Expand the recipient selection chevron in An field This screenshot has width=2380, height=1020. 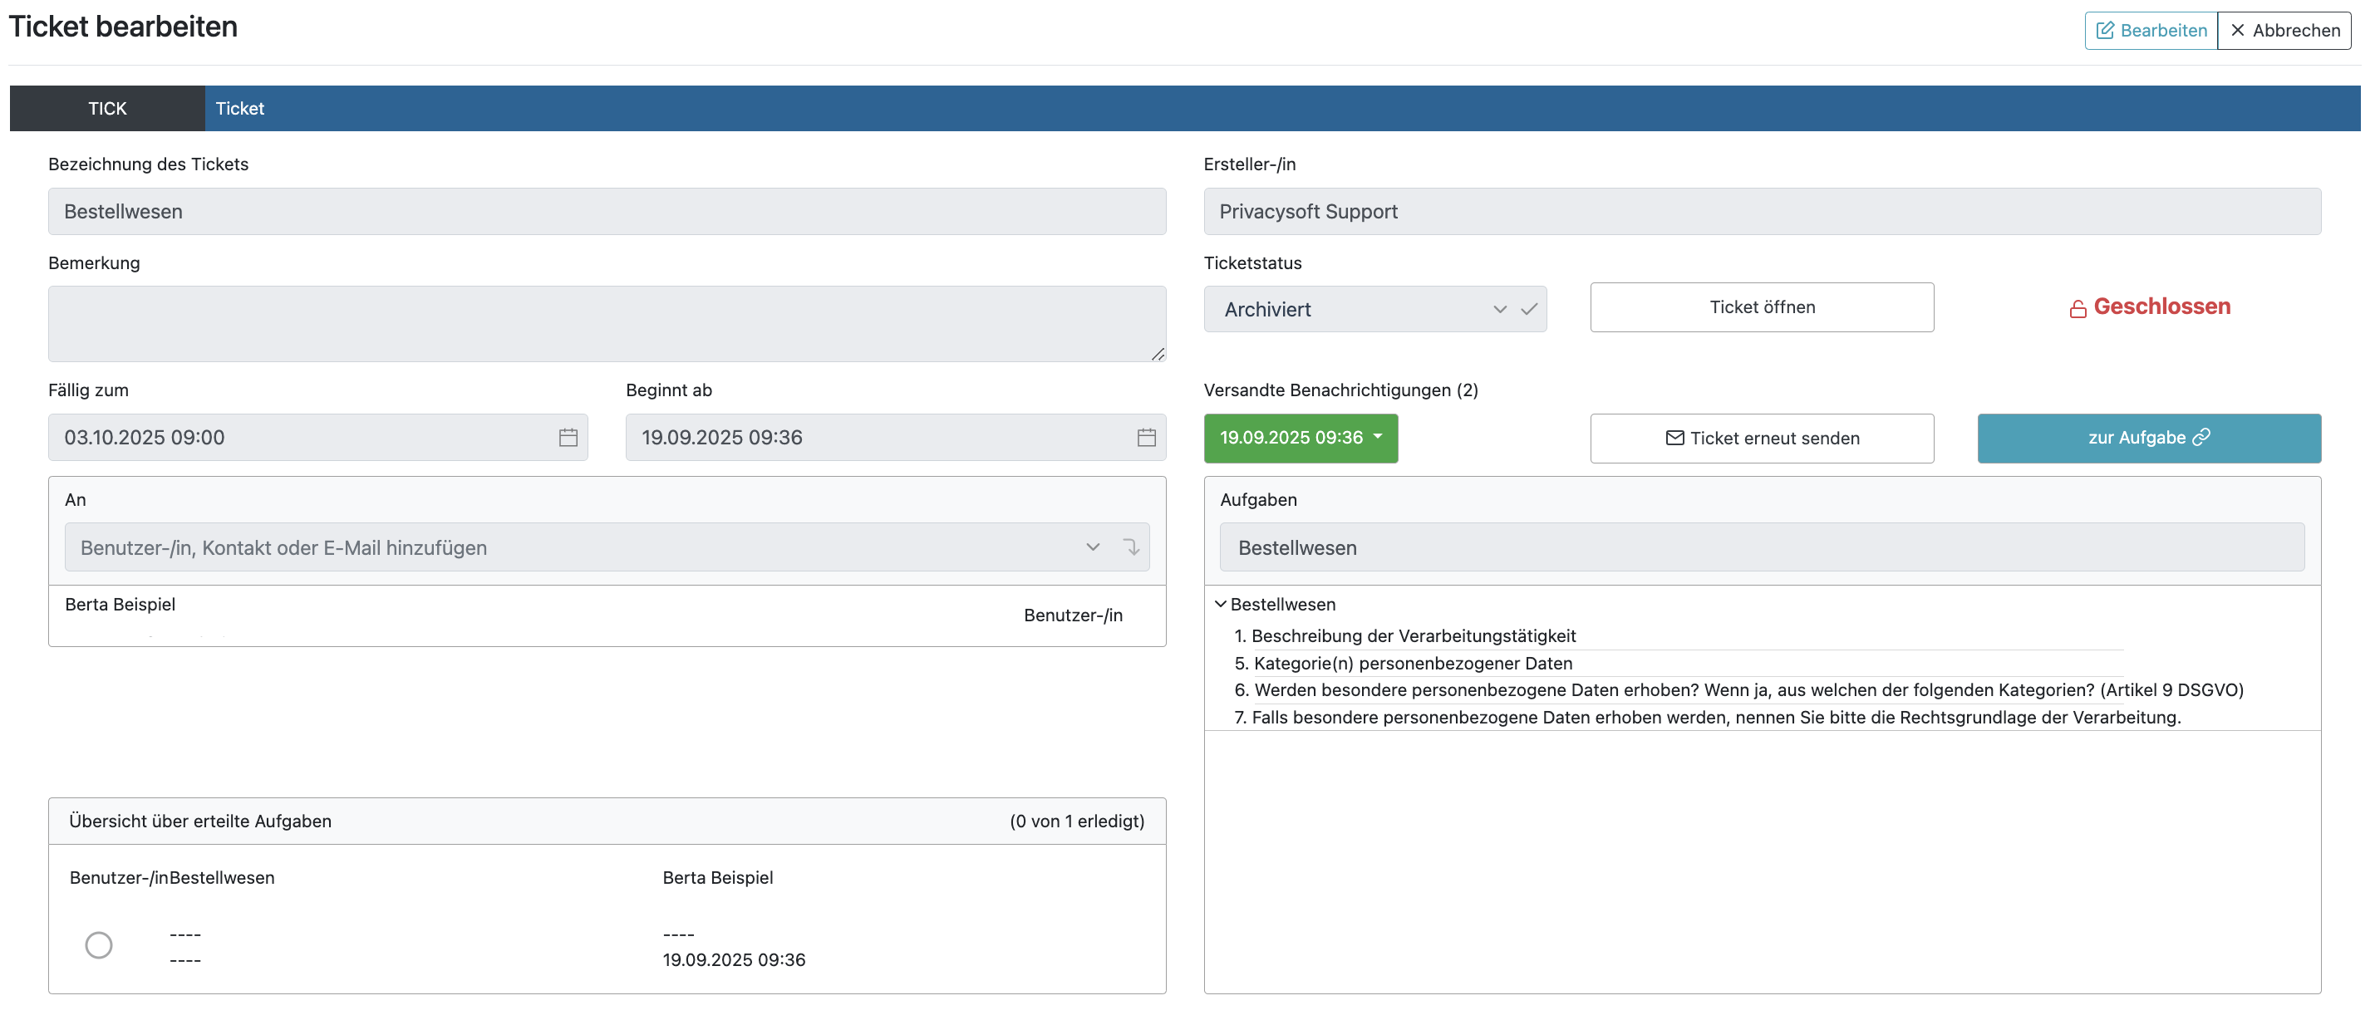click(x=1093, y=547)
